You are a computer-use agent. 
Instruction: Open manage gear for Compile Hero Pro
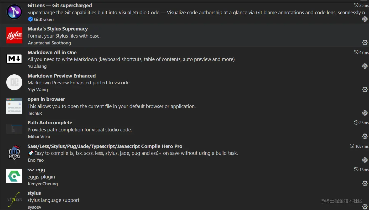click(x=365, y=160)
